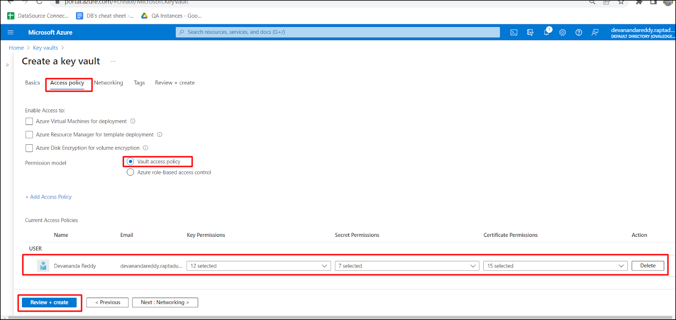Image resolution: width=676 pixels, height=320 pixels.
Task: Go to Home breadcrumb
Action: pos(16,48)
